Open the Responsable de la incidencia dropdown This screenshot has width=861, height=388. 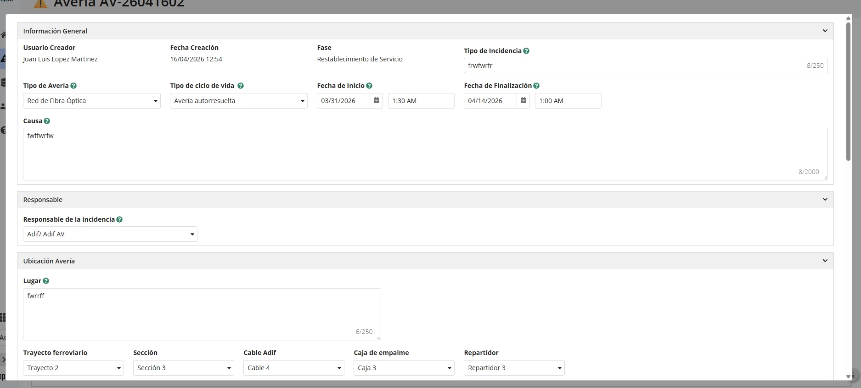110,234
